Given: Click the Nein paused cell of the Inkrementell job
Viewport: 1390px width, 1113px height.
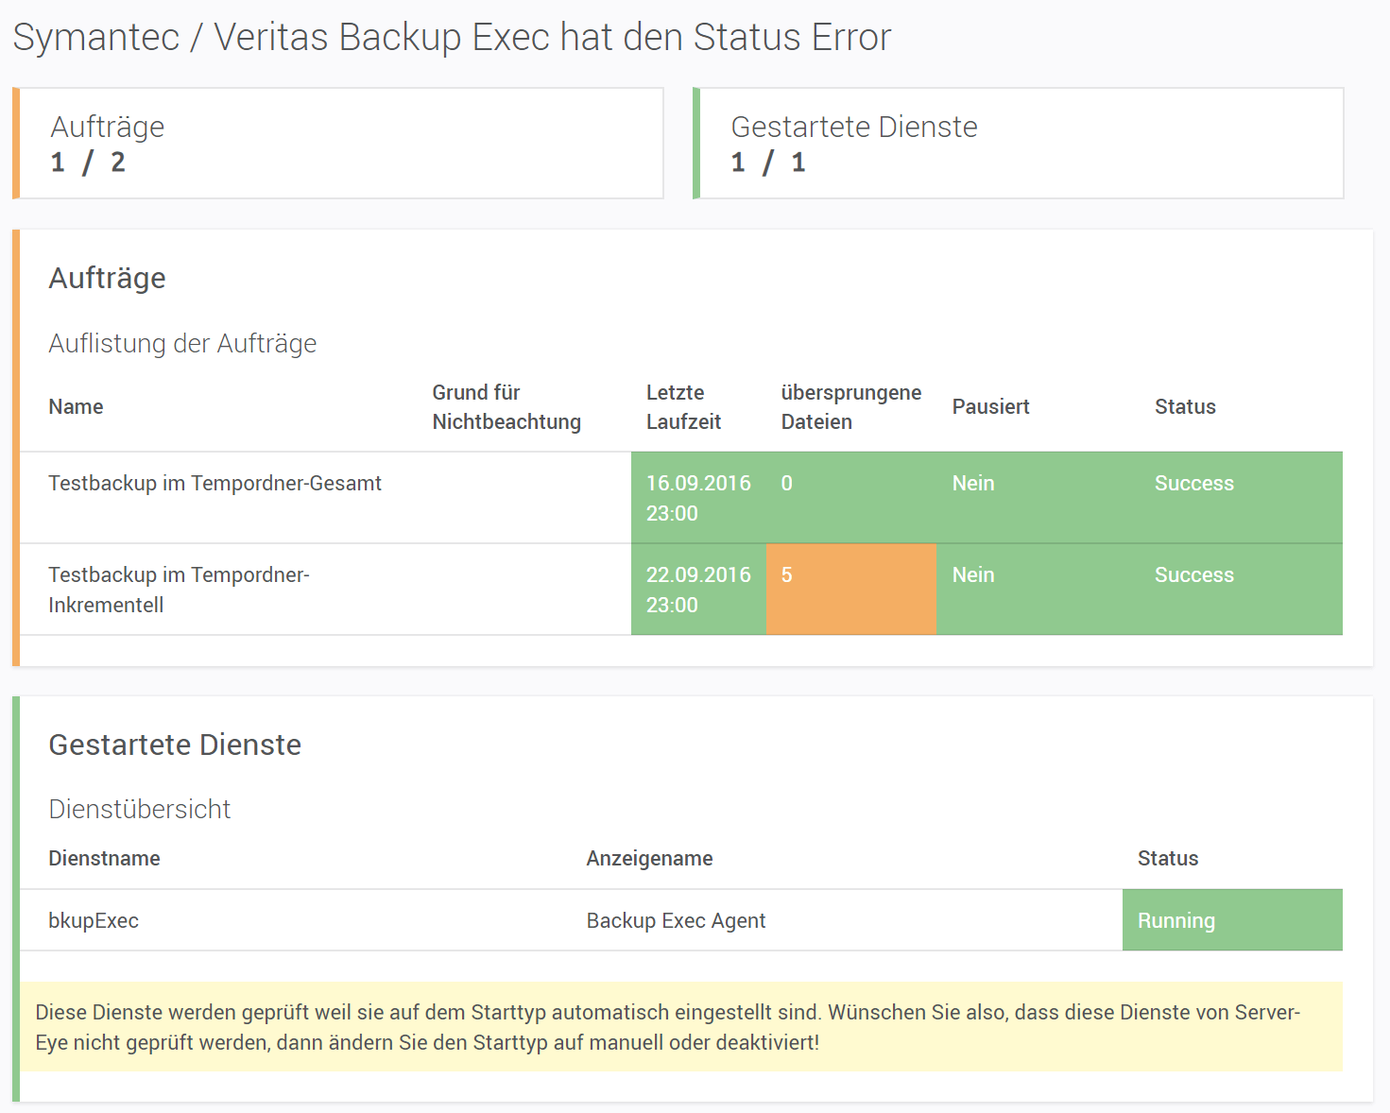Looking at the screenshot, I should coord(973,575).
